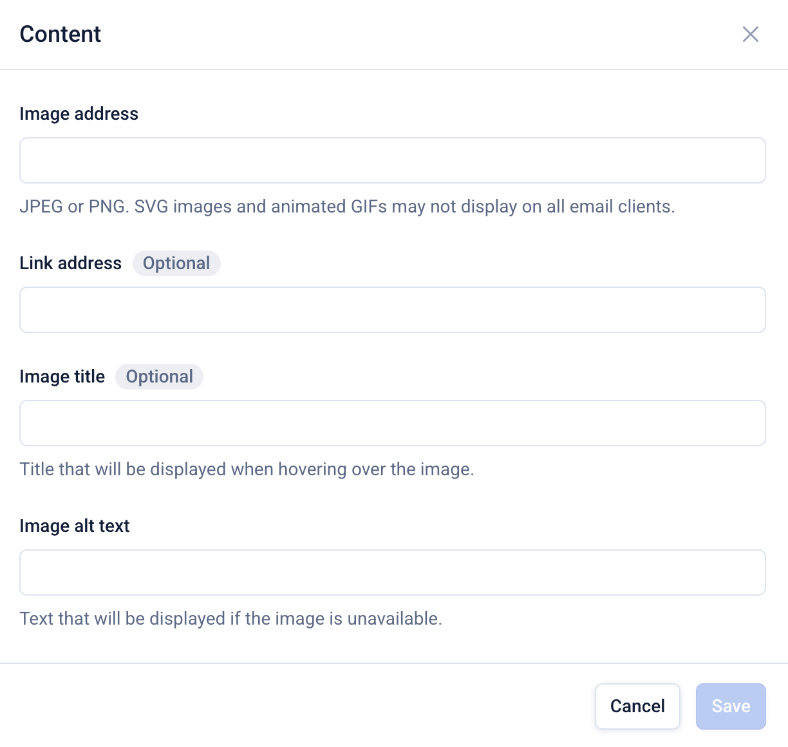Click the 'JPEG or PNG.' hint text
Viewport: 788px width, 747px height.
74,207
